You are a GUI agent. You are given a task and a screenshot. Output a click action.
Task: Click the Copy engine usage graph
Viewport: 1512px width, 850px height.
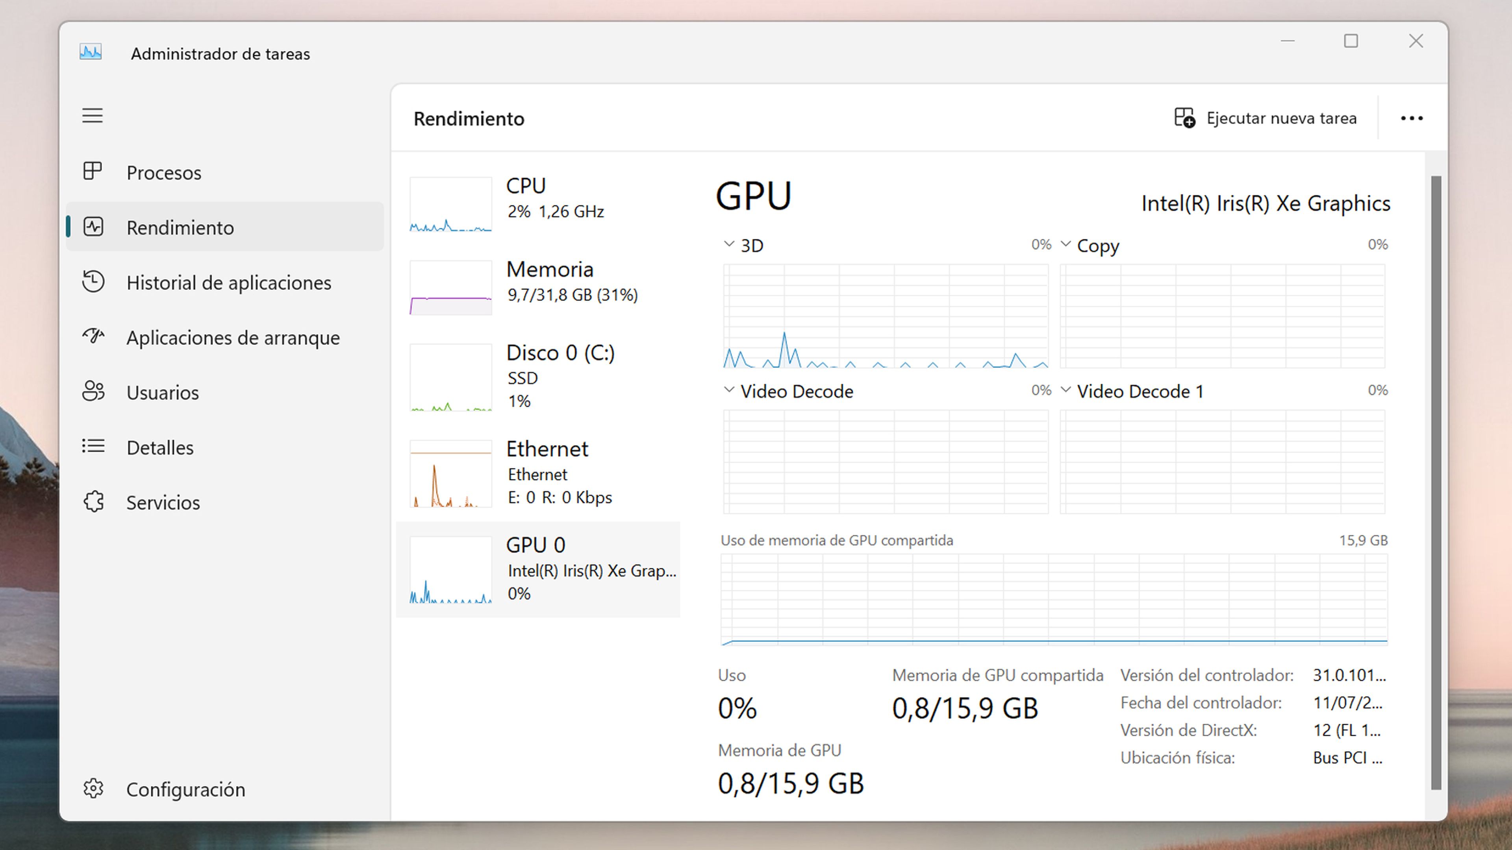point(1223,316)
